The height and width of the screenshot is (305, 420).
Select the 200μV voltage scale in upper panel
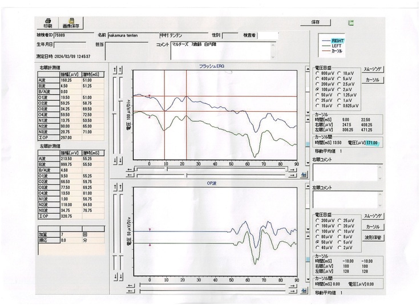tap(317, 84)
